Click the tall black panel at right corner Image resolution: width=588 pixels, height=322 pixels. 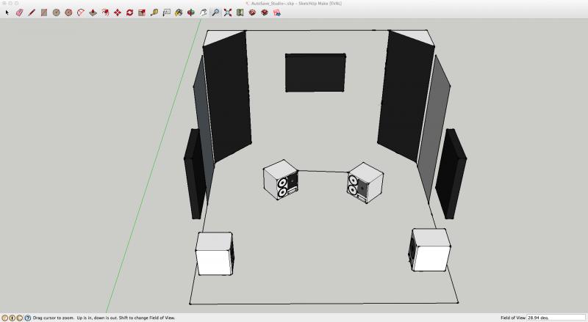[x=406, y=96]
